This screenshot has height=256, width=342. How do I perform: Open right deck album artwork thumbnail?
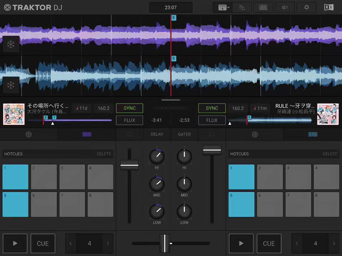click(x=328, y=114)
